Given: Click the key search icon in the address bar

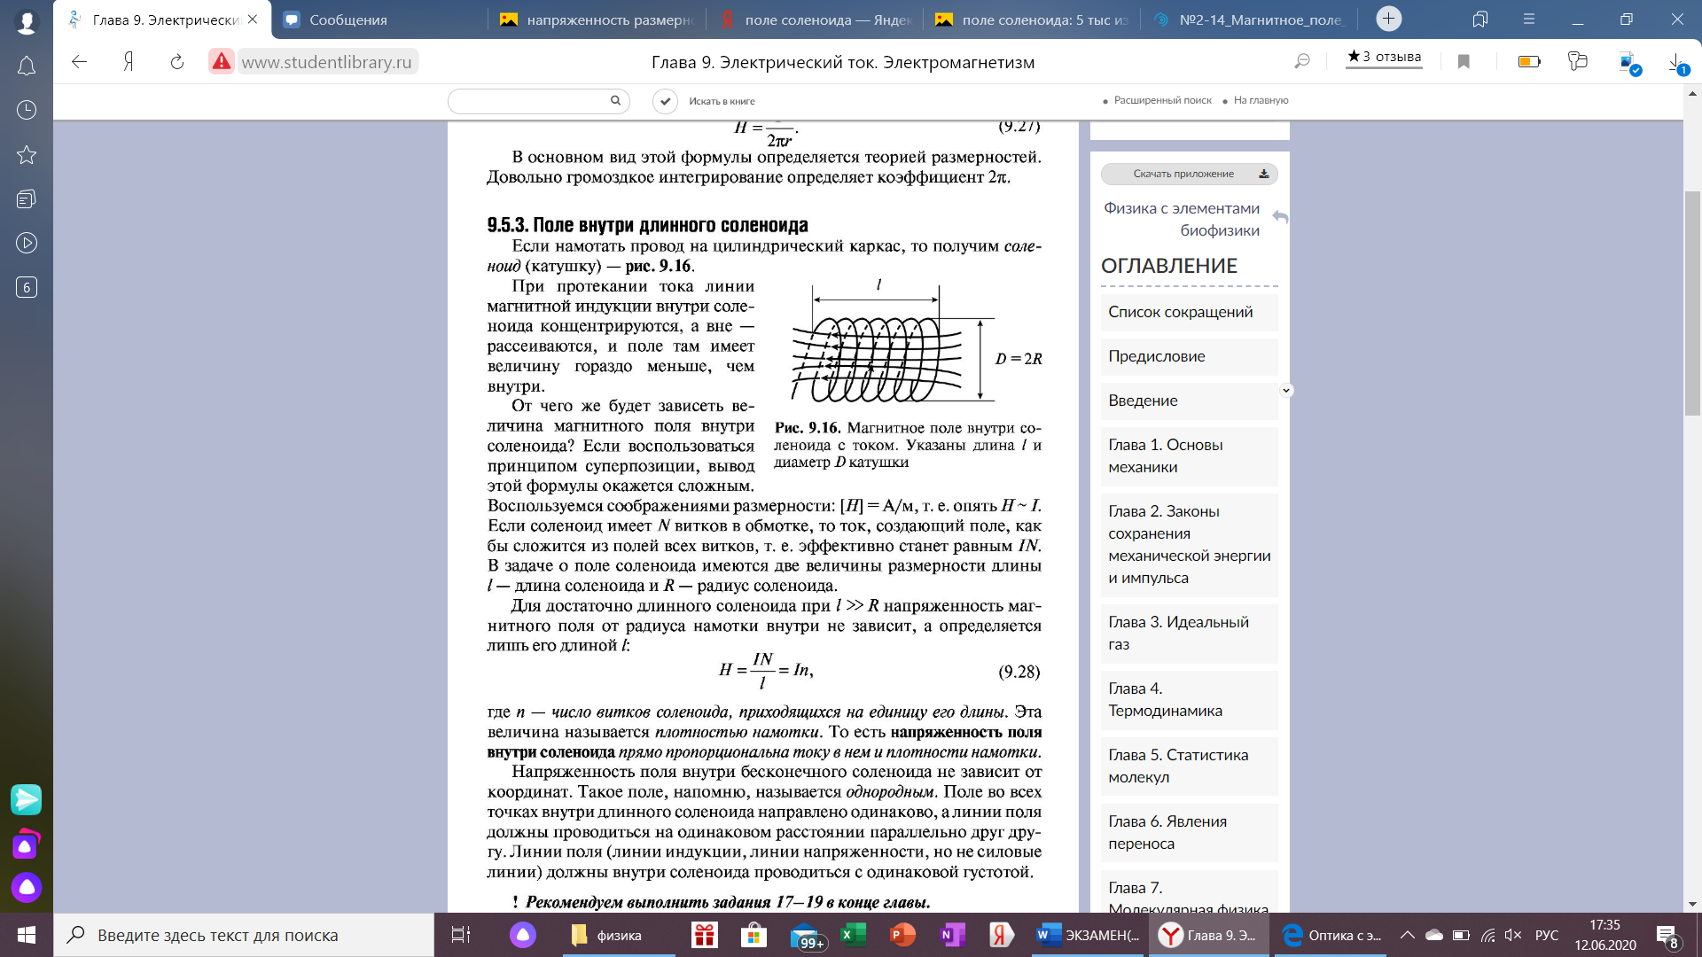Looking at the screenshot, I should tap(1302, 61).
